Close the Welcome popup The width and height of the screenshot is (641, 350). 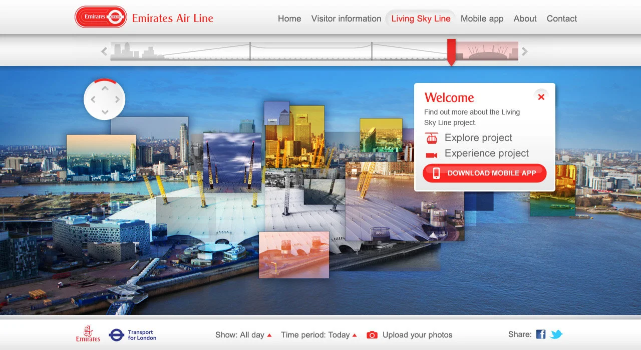541,97
